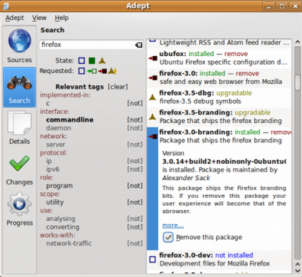This screenshot has width=302, height=277.
Task: Select the server tag
Action: (56, 145)
